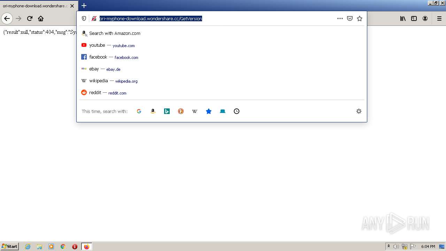Click the 6:04 PM clock
The width and height of the screenshot is (446, 251).
[428, 246]
